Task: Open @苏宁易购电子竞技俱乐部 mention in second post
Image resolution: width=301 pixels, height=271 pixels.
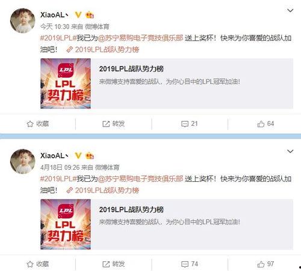Action: [x=140, y=179]
